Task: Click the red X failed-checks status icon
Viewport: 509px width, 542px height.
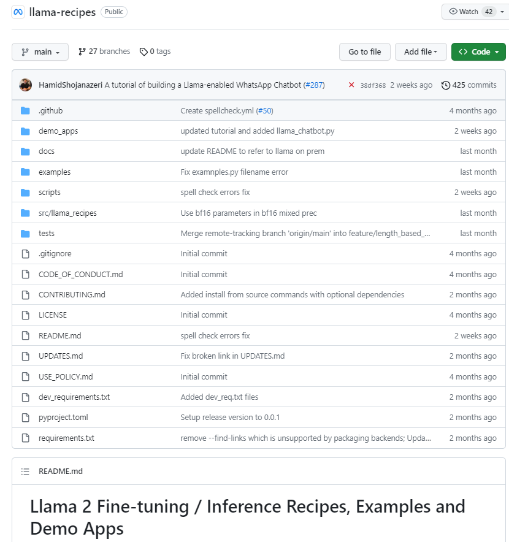Action: (351, 85)
